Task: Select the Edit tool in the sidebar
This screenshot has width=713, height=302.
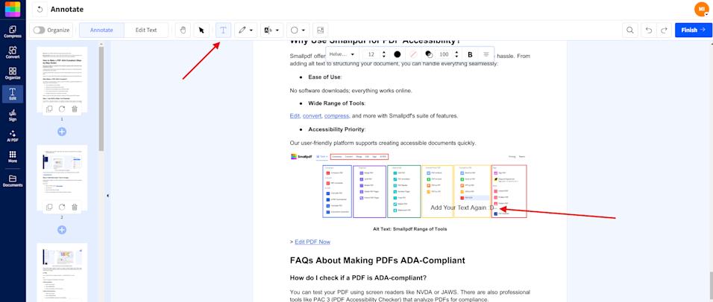Action: pos(13,94)
